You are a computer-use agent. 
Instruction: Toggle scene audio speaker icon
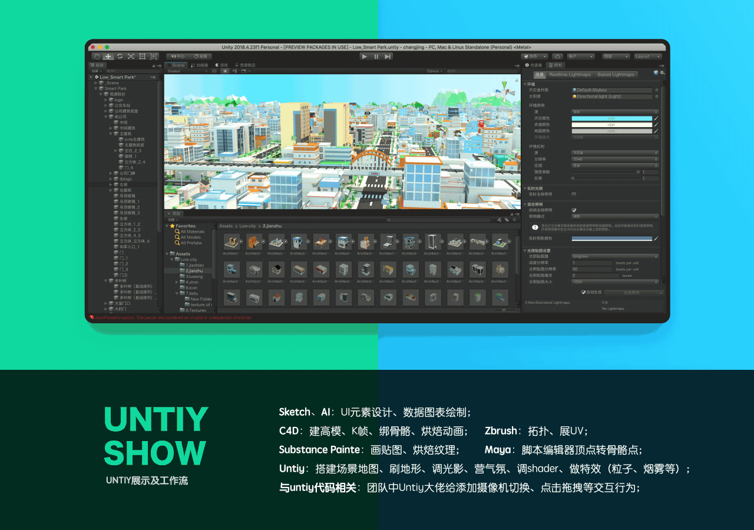(x=234, y=71)
